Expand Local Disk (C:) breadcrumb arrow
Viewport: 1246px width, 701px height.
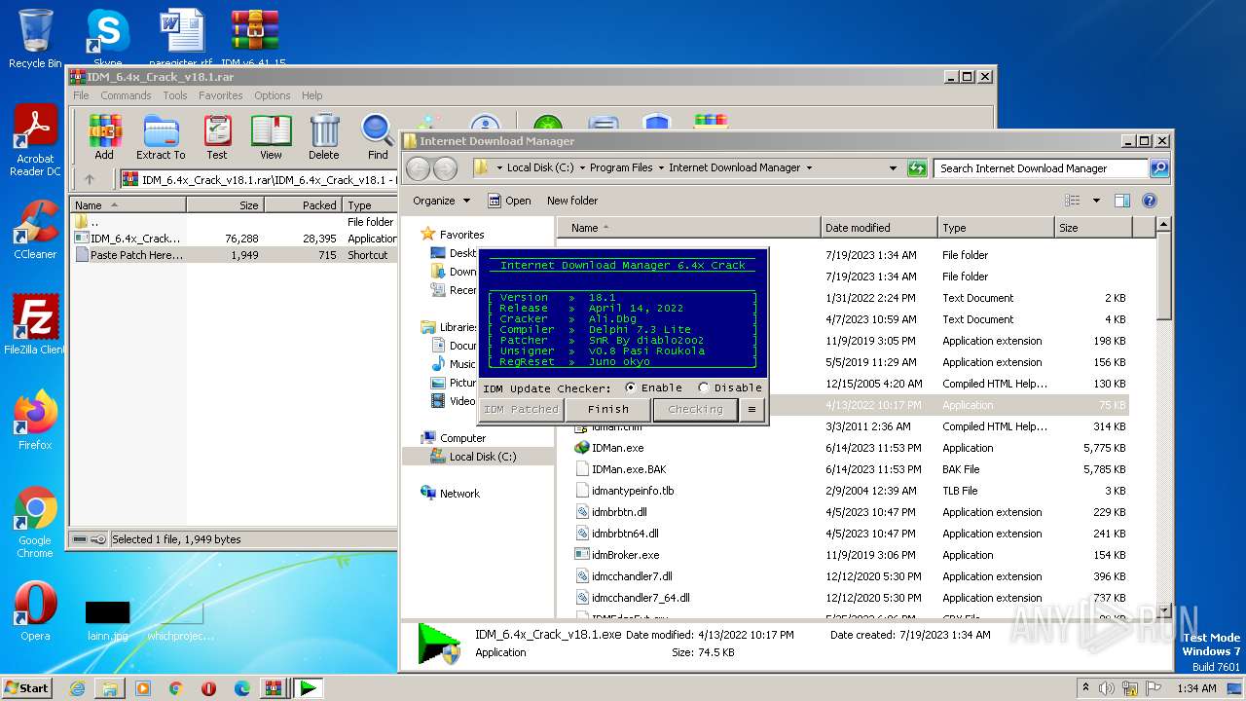point(581,168)
